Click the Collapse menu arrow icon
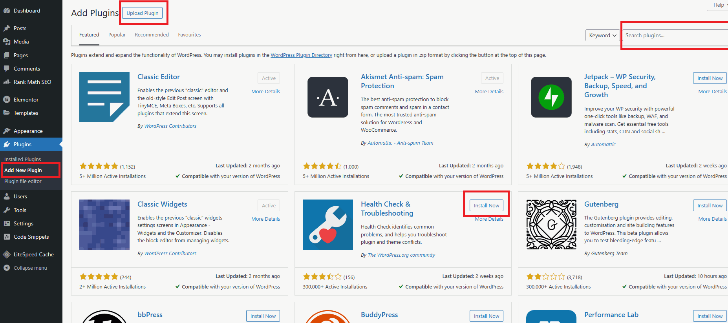The height and width of the screenshot is (323, 728). coord(7,268)
